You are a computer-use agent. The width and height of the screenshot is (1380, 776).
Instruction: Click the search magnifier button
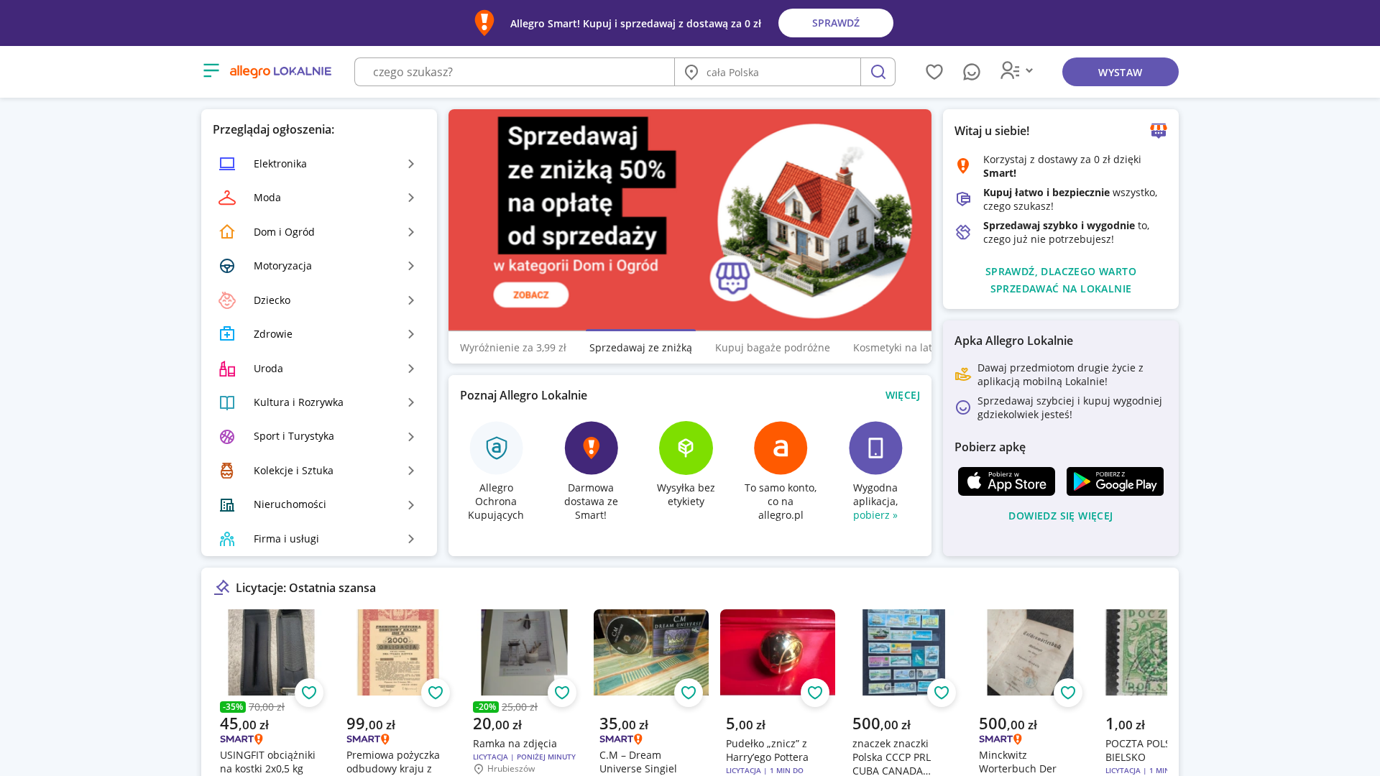pos(878,72)
